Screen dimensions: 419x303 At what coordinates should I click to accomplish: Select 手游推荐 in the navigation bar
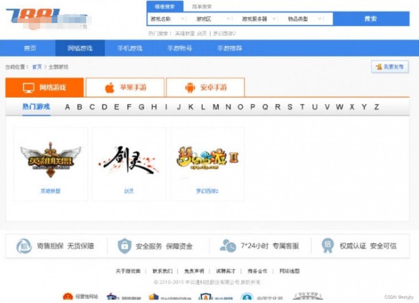230,48
